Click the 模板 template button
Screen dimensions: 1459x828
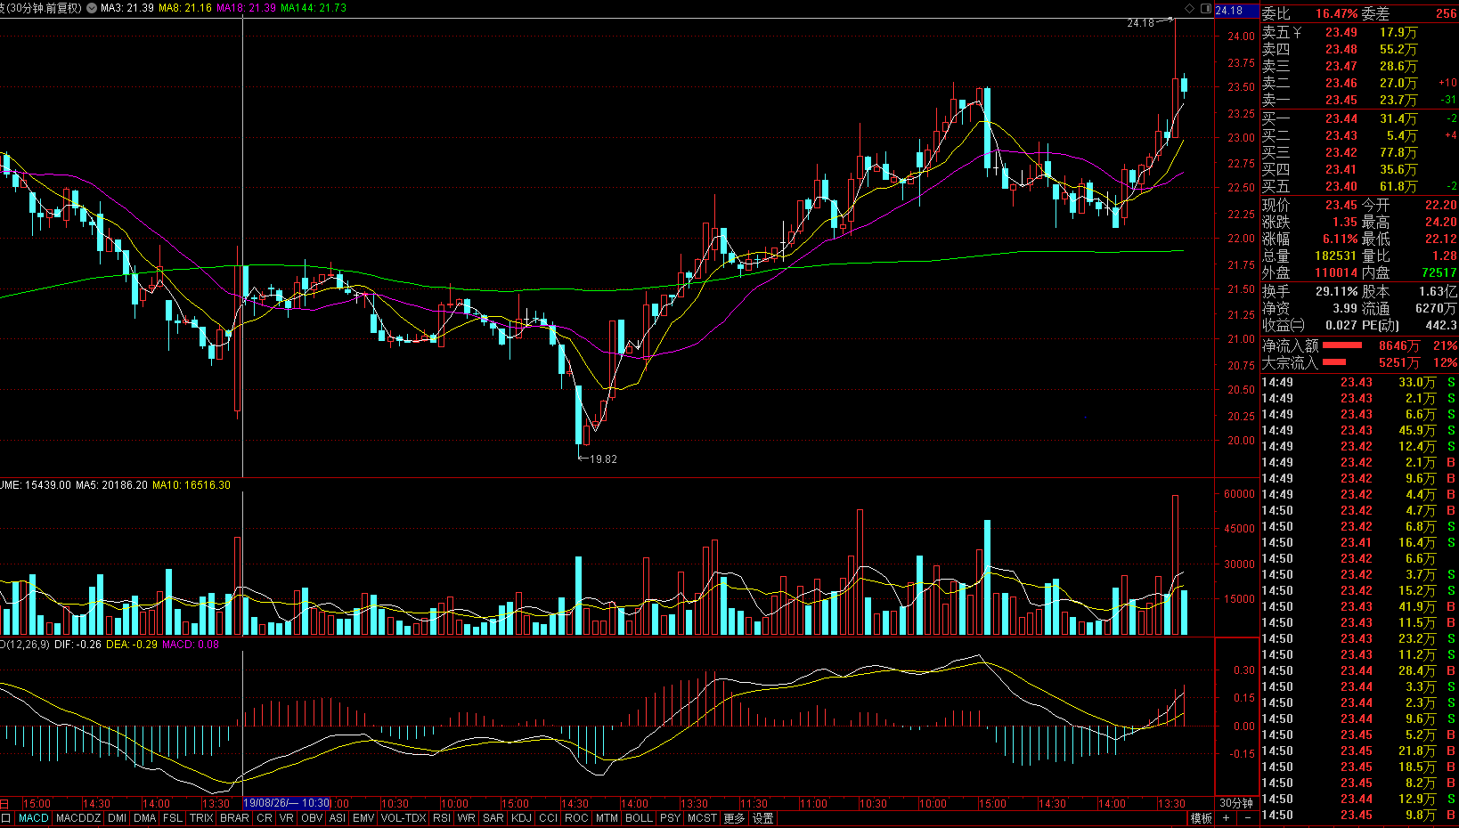pyautogui.click(x=1202, y=818)
